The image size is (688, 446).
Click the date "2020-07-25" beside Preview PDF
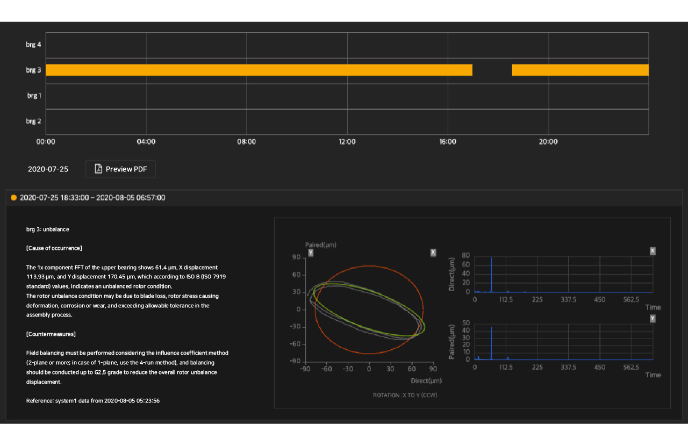(x=48, y=169)
